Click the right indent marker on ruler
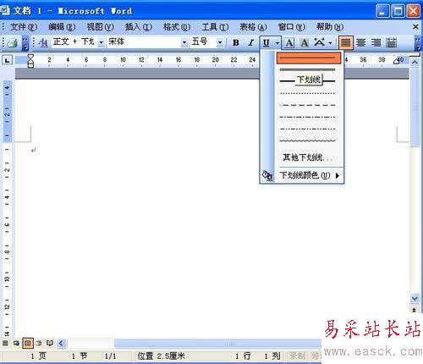423x364 pixels. (396, 61)
